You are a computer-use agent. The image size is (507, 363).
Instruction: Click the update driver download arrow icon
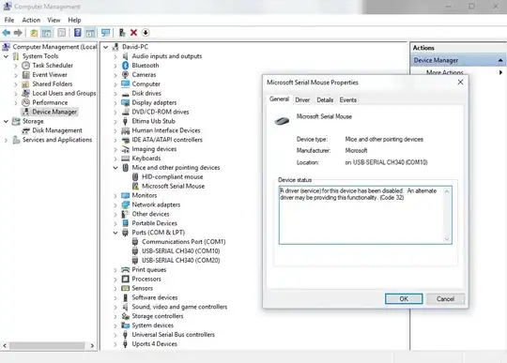coord(146,33)
